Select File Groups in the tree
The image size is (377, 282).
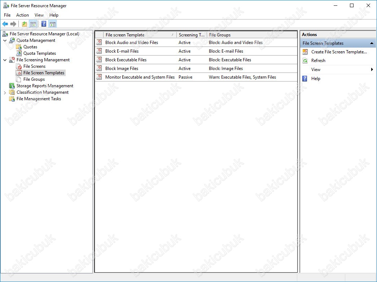click(x=34, y=79)
